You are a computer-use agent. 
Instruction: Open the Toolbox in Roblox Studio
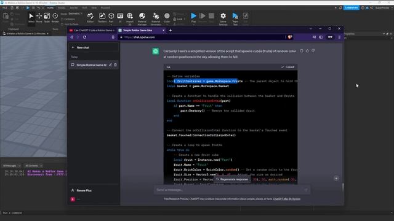click(102, 18)
